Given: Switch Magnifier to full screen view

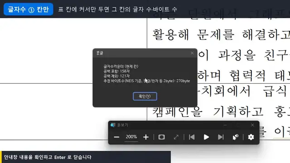Looking at the screenshot, I should (162, 137).
